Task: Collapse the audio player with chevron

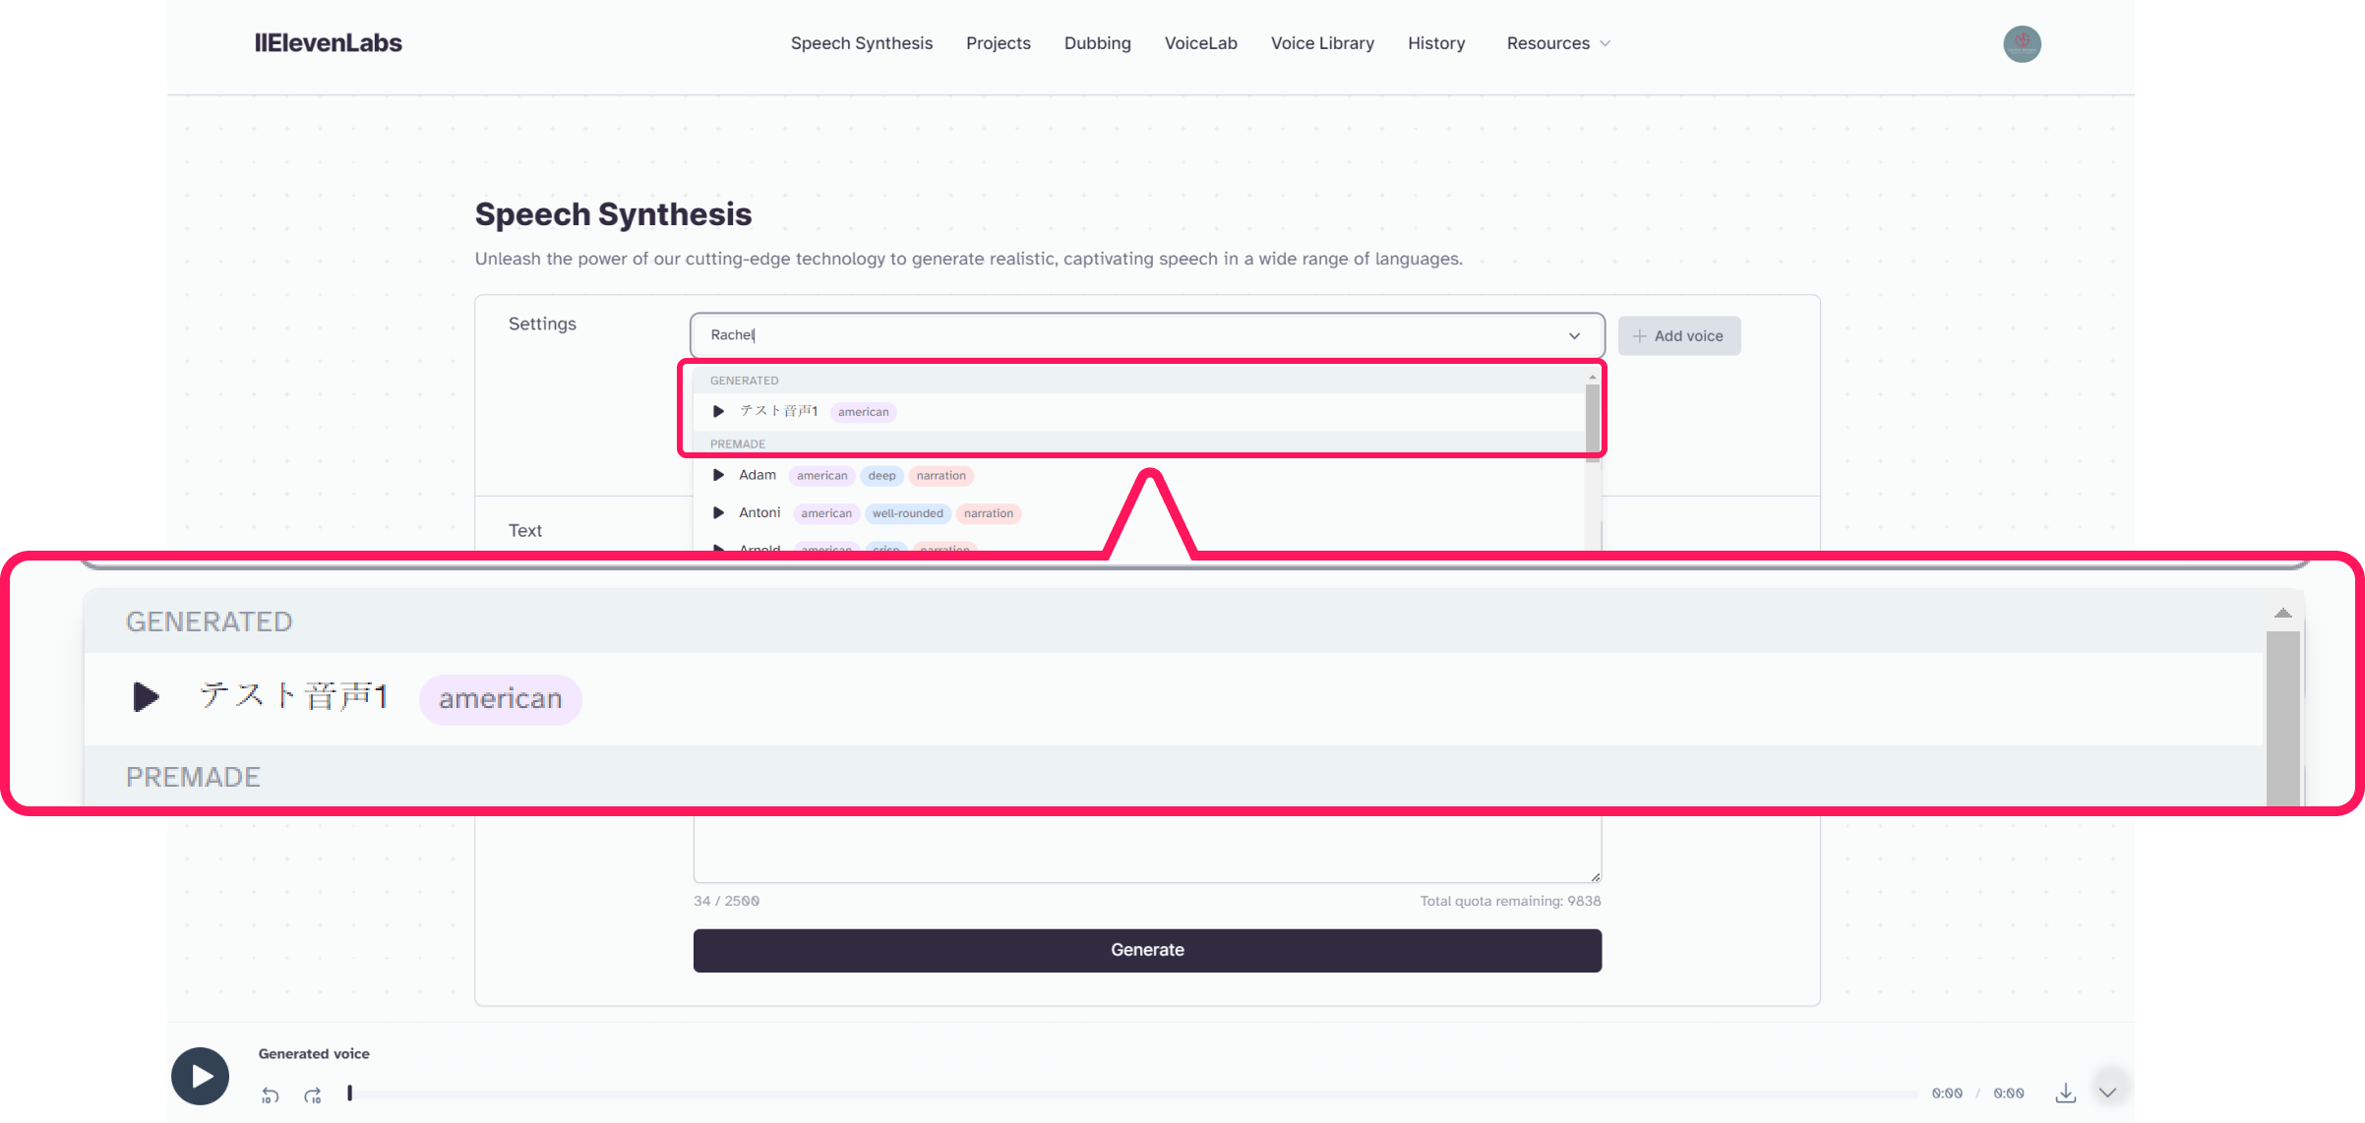Action: pyautogui.click(x=2107, y=1093)
